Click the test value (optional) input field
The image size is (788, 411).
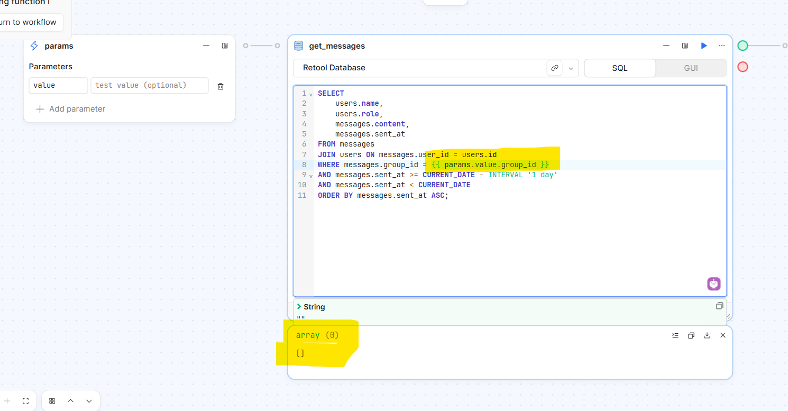[x=149, y=86]
